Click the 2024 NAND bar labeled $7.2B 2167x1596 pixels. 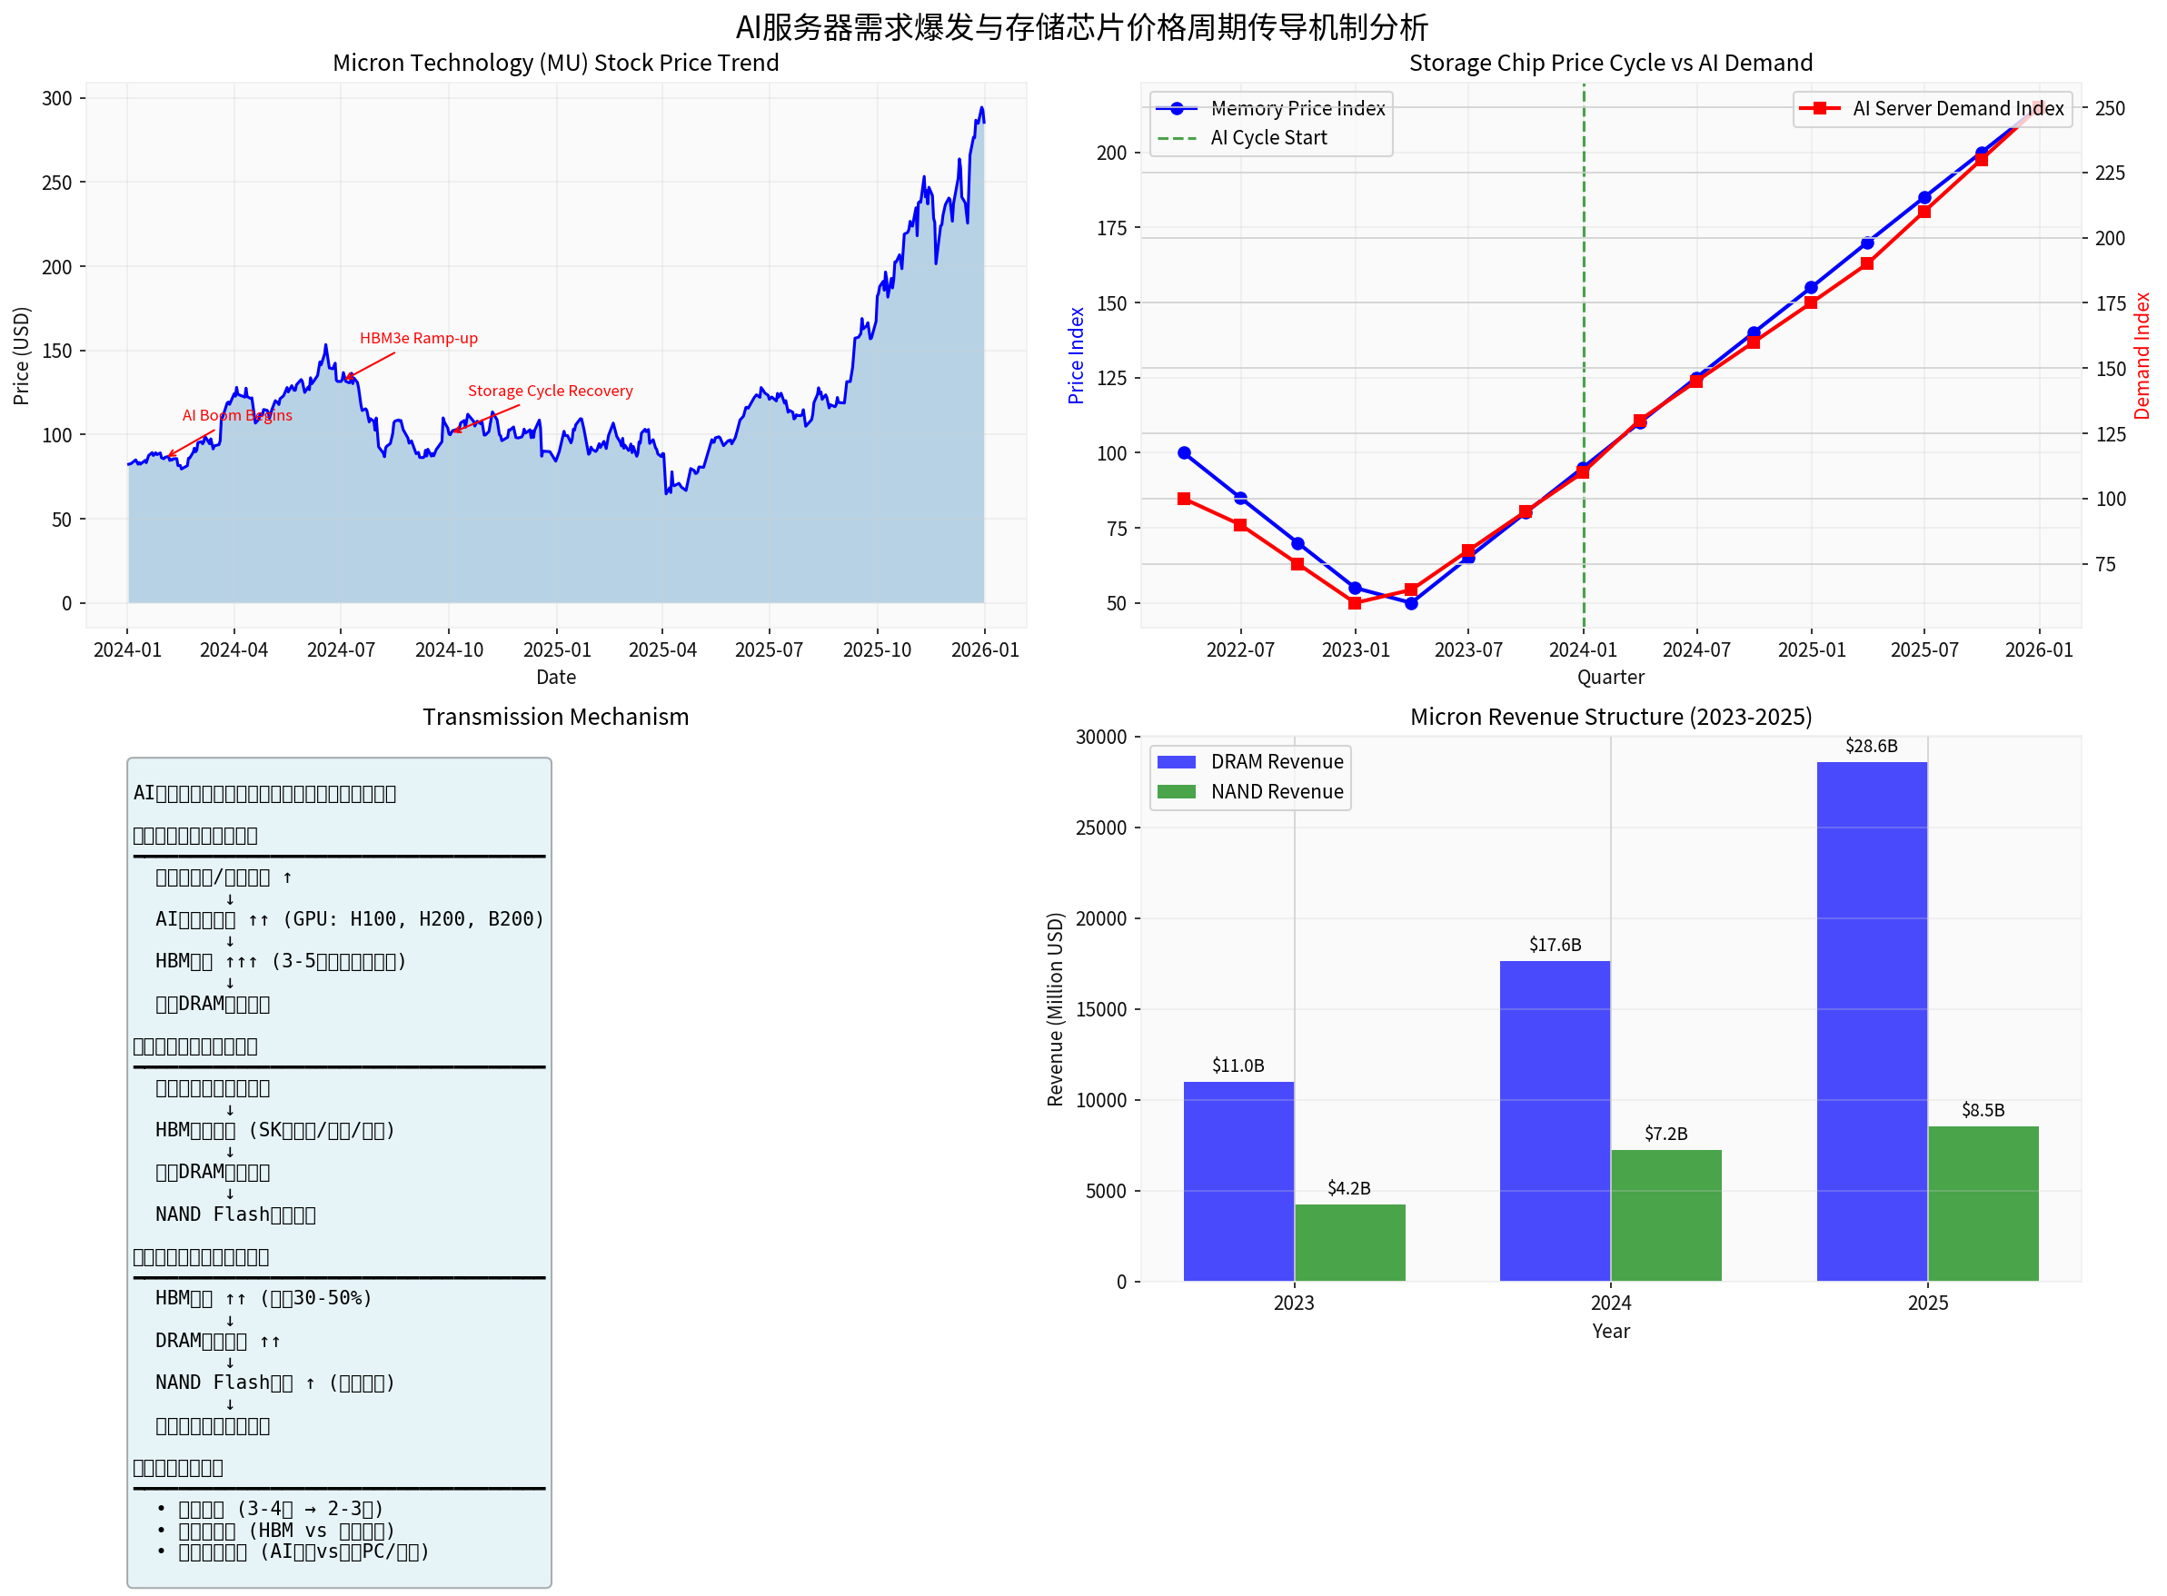pos(1665,1215)
